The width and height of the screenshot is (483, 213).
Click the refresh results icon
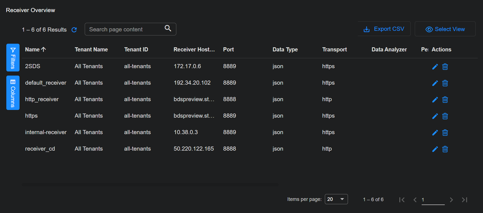pyautogui.click(x=74, y=30)
